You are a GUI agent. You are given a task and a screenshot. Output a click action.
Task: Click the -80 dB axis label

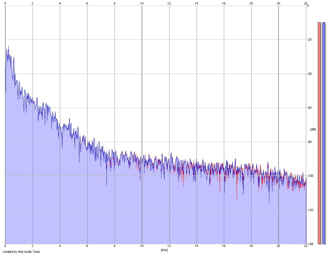(309, 142)
